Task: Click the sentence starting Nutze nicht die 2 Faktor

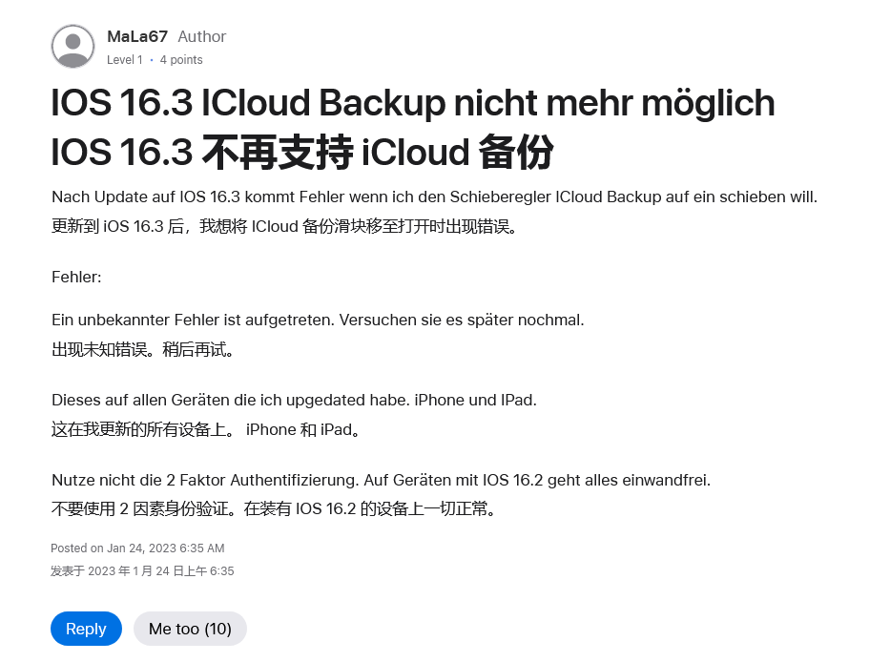Action: pyautogui.click(x=381, y=479)
